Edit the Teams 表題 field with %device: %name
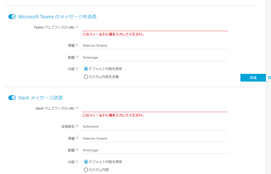Screen dimensions: 271x174 pyautogui.click(x=155, y=45)
